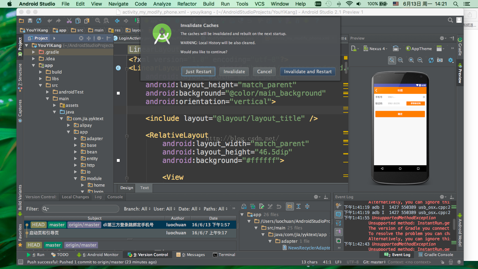Toggle Mark All as Read checkbox icon

click(x=338, y=241)
